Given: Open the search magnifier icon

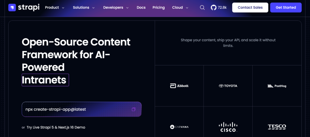Looking at the screenshot, I should point(202,8).
